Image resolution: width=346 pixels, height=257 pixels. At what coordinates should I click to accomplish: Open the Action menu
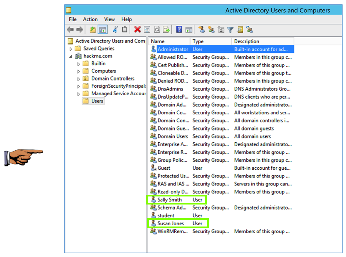90,19
